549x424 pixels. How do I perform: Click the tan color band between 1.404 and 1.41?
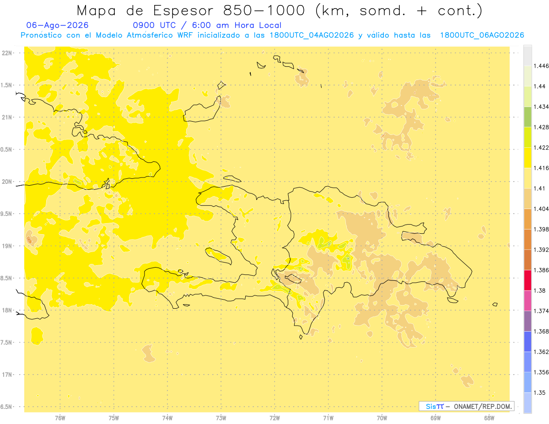click(x=527, y=199)
